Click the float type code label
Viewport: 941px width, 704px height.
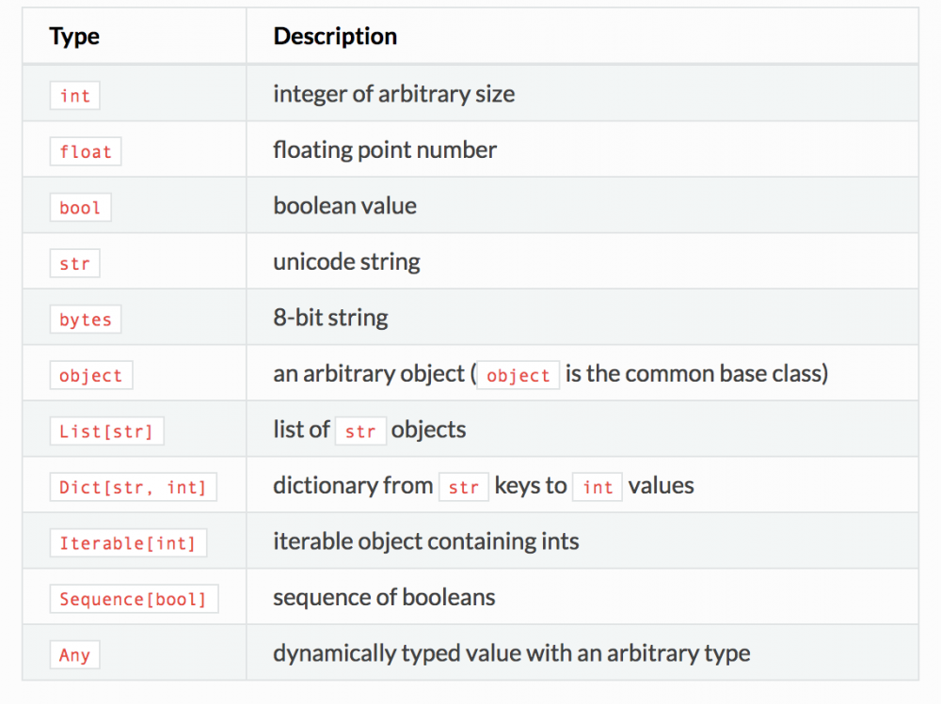click(x=85, y=151)
